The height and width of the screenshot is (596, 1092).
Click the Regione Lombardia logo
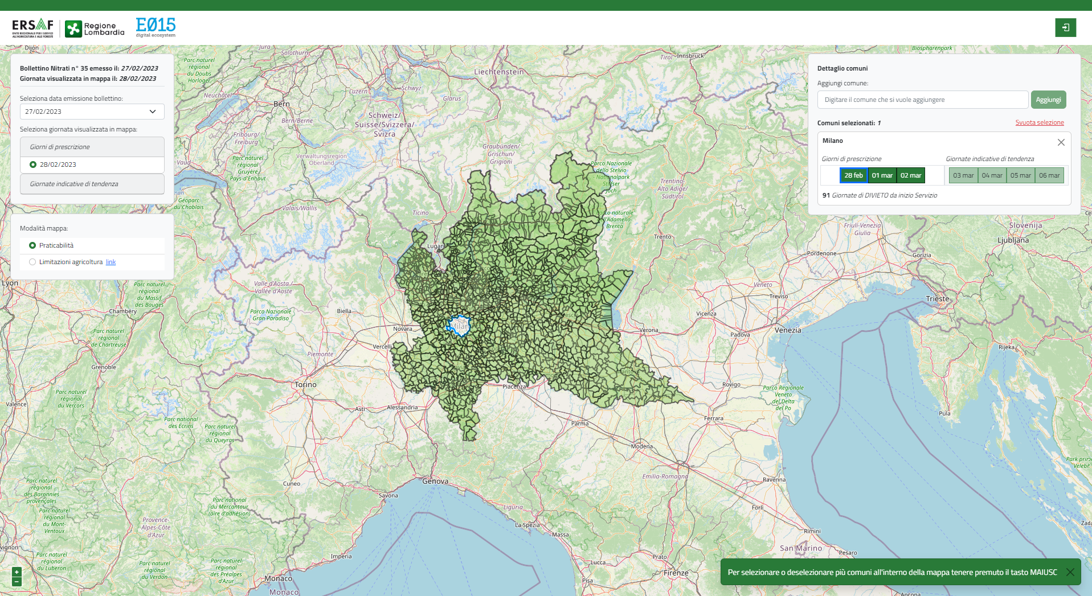(95, 28)
